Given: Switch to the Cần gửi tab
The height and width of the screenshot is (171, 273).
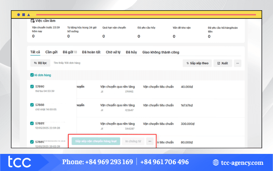Looking at the screenshot, I should pyautogui.click(x=51, y=52).
